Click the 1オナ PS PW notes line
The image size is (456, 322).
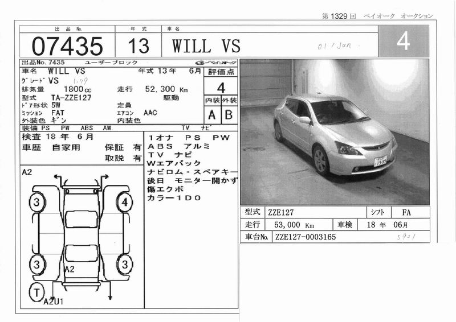(x=189, y=138)
